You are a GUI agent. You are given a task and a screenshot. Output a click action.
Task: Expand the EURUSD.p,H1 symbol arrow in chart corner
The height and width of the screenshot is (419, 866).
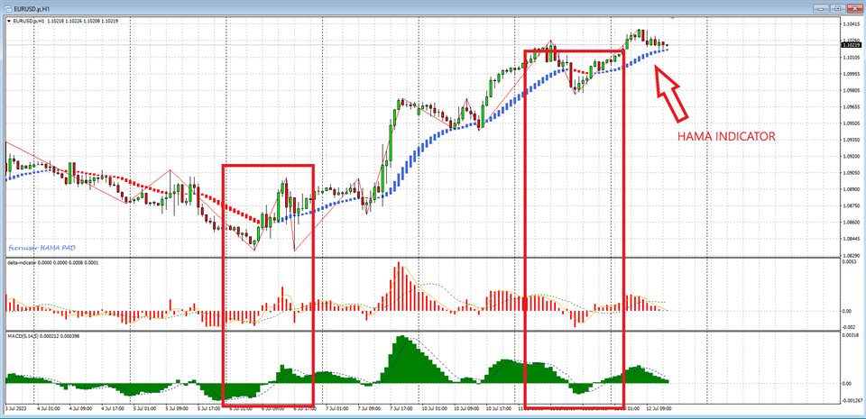[9, 21]
